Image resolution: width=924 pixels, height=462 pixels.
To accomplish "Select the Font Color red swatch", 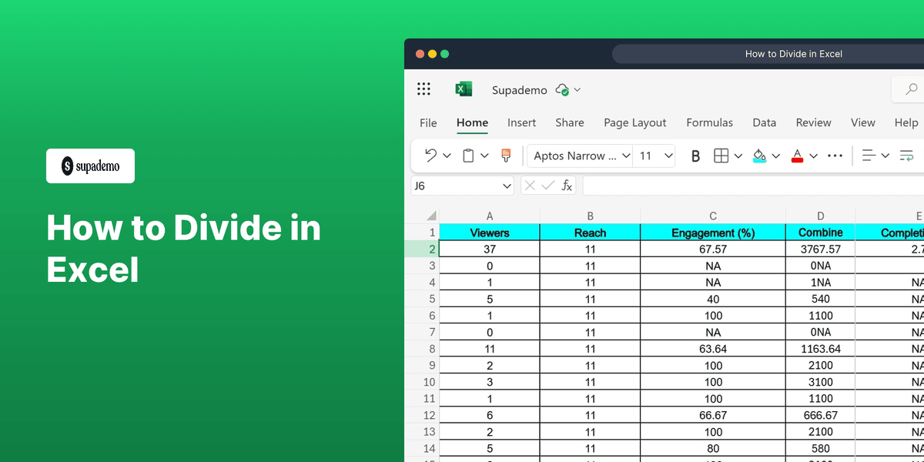I will (x=798, y=156).
